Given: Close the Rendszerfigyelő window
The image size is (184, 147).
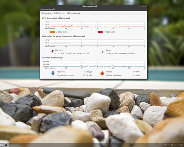Looking at the screenshot, I should [x=146, y=6].
